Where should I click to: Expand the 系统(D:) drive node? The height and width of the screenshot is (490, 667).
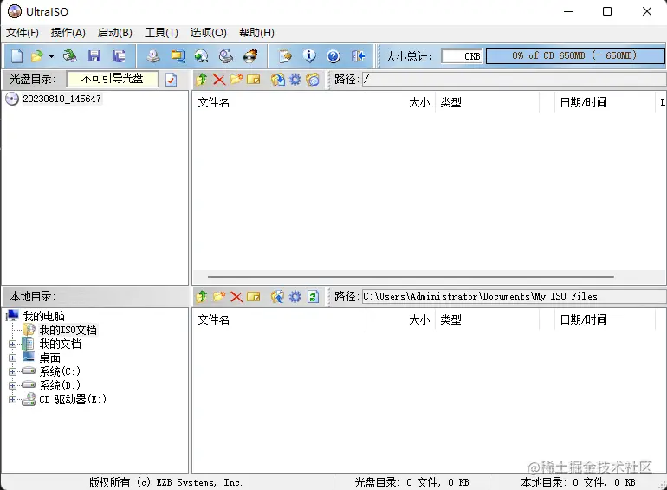[x=12, y=386]
